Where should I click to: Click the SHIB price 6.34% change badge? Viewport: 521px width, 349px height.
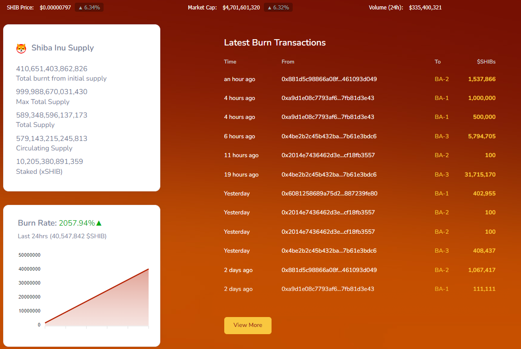pos(89,7)
